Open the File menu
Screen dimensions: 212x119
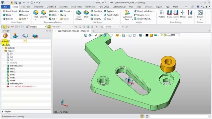[x=6, y=7]
